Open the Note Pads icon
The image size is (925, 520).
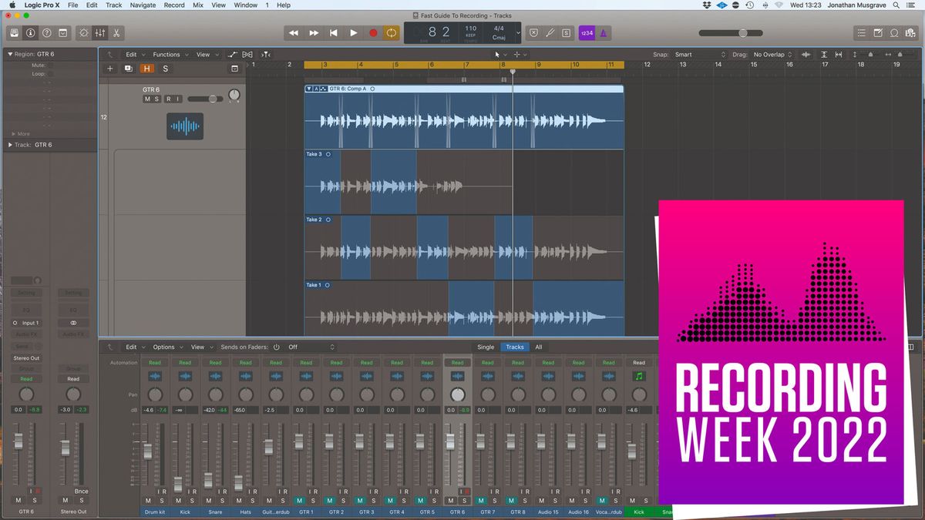(878, 32)
